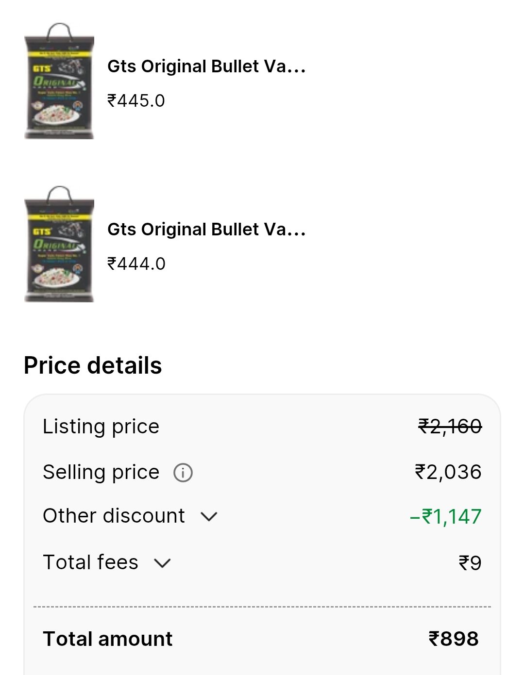Open thumbnail of the ₹444.0 rice bag
Screen dimensions: 524x675
[59, 245]
